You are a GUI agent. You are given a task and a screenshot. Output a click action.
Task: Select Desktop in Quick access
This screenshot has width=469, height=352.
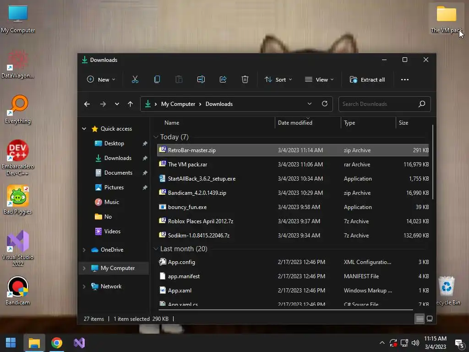tap(114, 143)
